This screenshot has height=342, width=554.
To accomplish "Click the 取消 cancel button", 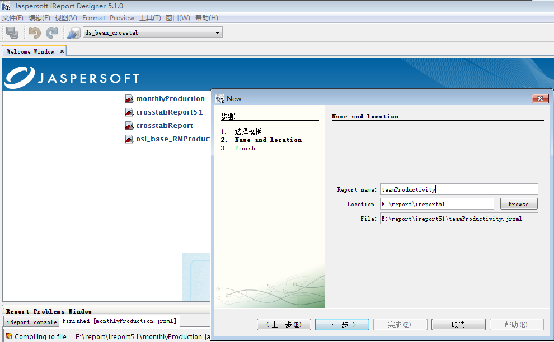I will (x=458, y=325).
